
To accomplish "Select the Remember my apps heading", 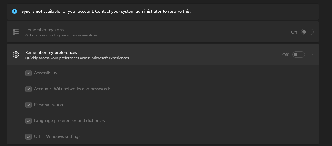I will pyautogui.click(x=44, y=30).
